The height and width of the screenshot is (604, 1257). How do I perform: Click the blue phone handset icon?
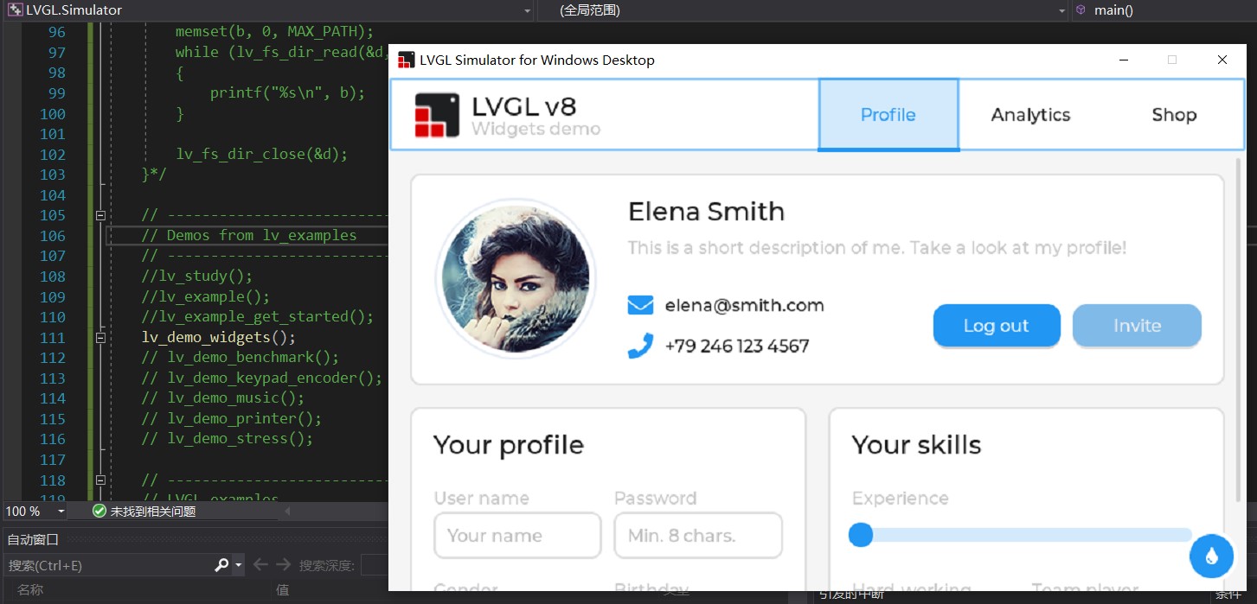[640, 346]
